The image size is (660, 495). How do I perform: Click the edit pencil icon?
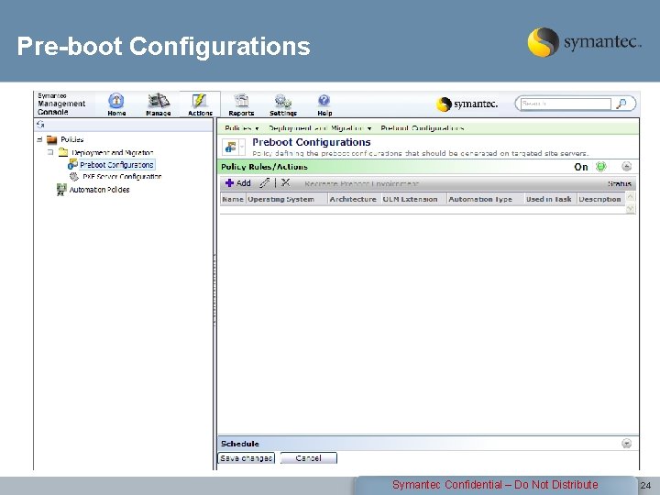click(264, 182)
